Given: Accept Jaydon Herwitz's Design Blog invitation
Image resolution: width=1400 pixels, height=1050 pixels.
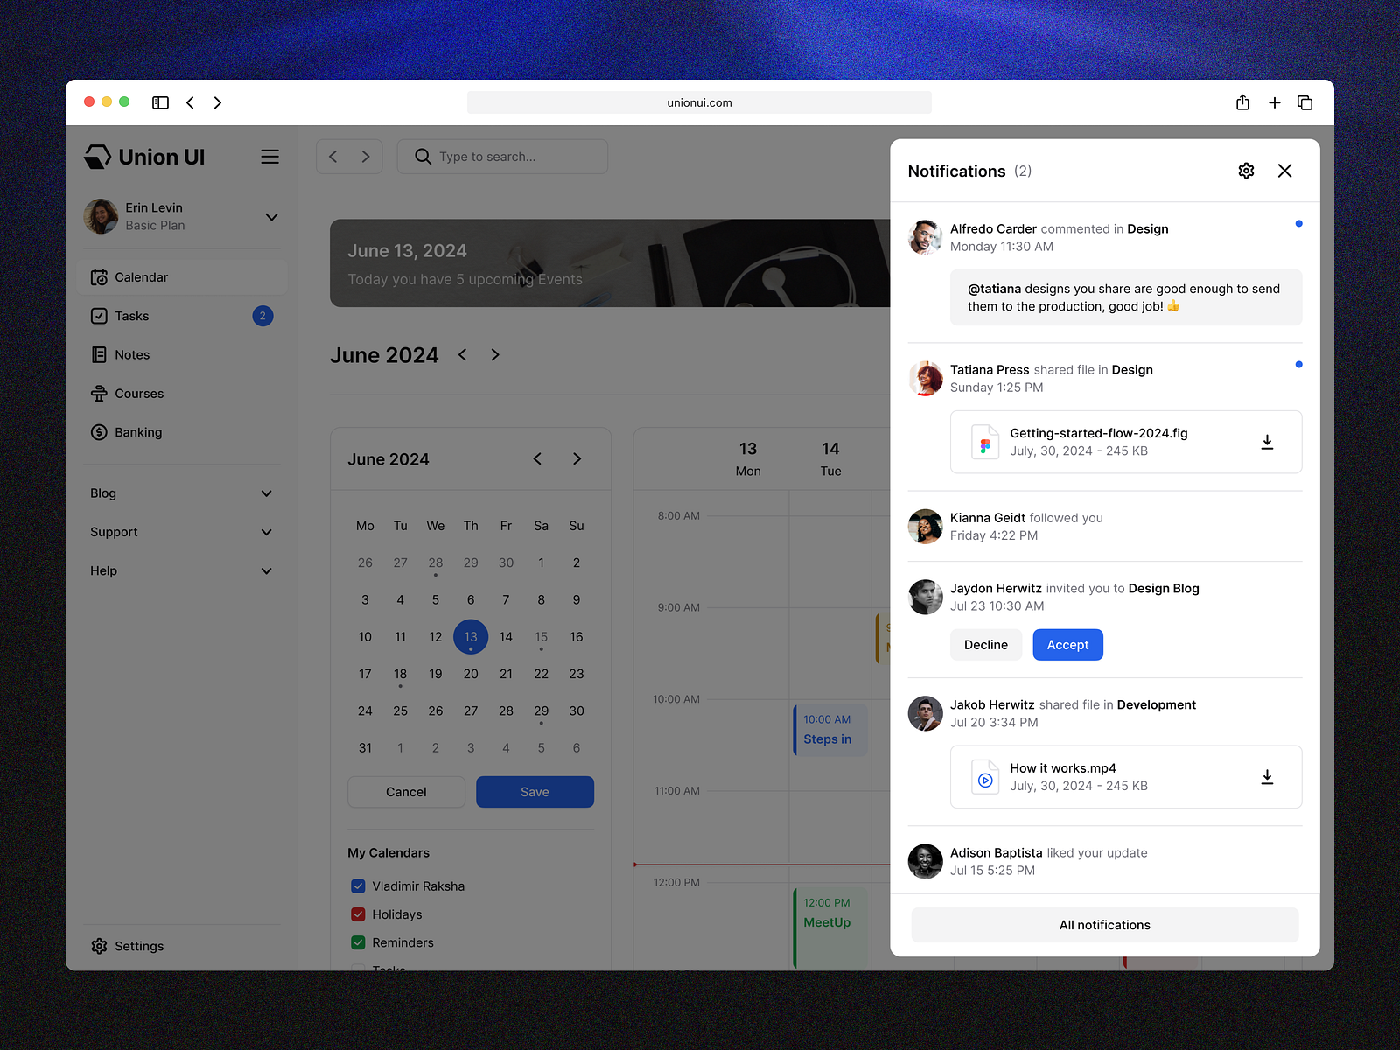Looking at the screenshot, I should click(x=1067, y=644).
